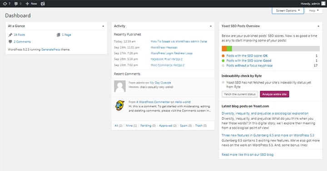Image resolution: width=327 pixels, height=171 pixels.
Task: Open the Yoast SEO icon in admin bar
Action: click(x=43, y=4)
